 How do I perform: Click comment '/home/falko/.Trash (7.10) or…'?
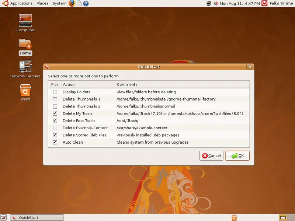(180, 113)
